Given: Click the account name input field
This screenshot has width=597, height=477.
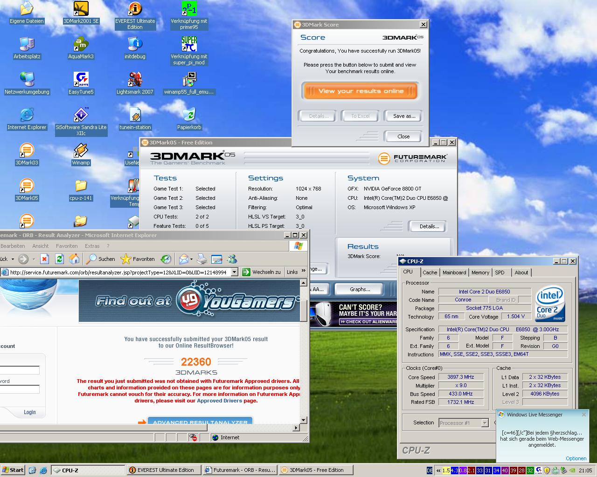Looking at the screenshot, I should tap(20, 370).
